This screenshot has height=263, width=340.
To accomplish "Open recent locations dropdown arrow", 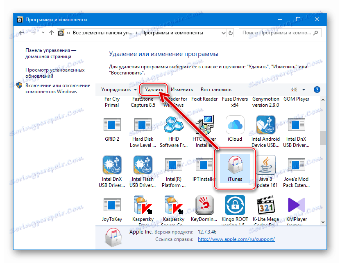I will point(43,33).
